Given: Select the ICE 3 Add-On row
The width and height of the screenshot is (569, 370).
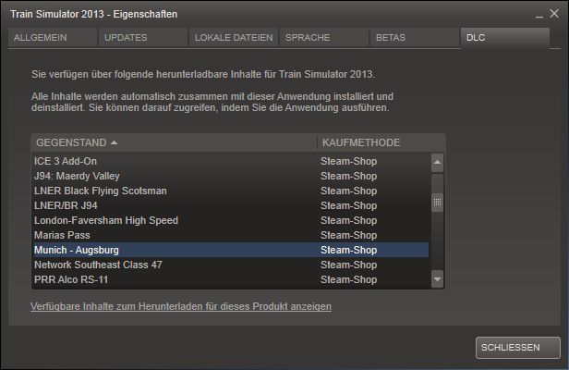Looking at the screenshot, I should point(230,161).
